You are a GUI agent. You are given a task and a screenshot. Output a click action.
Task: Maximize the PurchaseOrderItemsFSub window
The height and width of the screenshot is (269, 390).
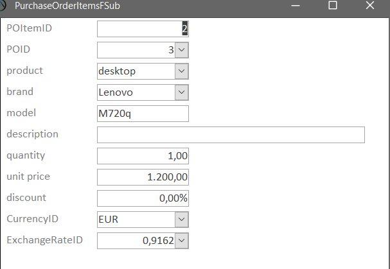pyautogui.click(x=332, y=5)
